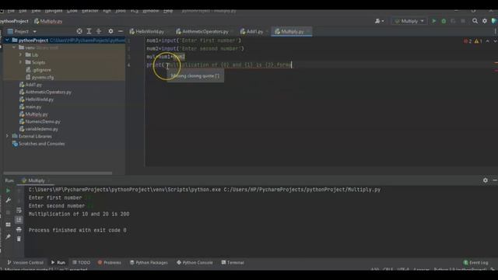
Task: Clear console output with trash icon
Action: 19,239
